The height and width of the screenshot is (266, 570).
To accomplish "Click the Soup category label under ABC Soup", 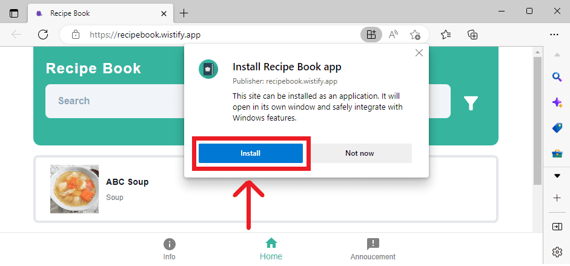I will point(114,198).
